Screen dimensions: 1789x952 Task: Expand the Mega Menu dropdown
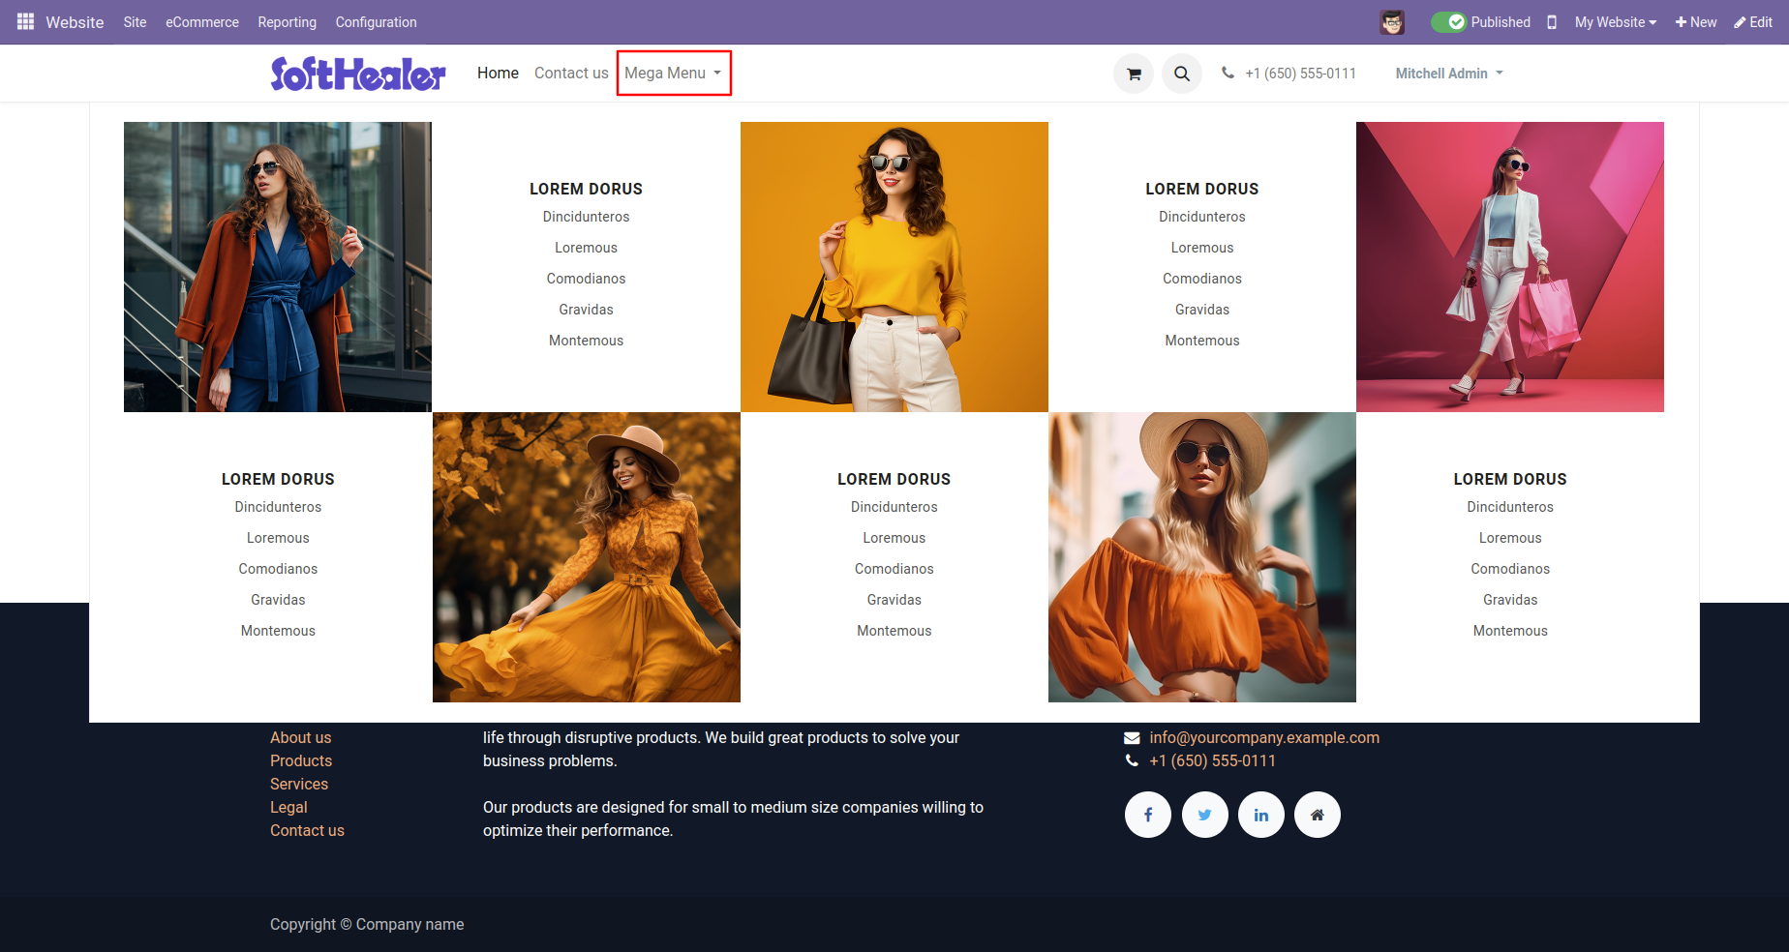(674, 74)
